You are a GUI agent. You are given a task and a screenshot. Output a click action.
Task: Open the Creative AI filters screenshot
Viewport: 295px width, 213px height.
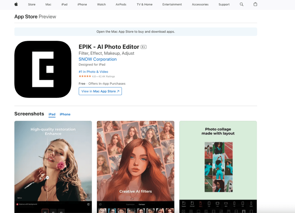(x=135, y=167)
